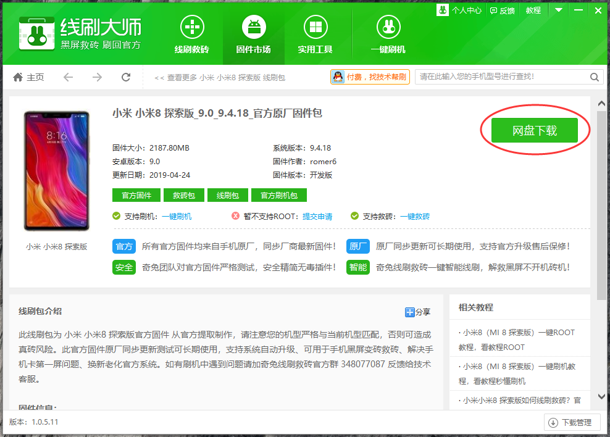Select the 官方固件 tag

click(x=136, y=195)
